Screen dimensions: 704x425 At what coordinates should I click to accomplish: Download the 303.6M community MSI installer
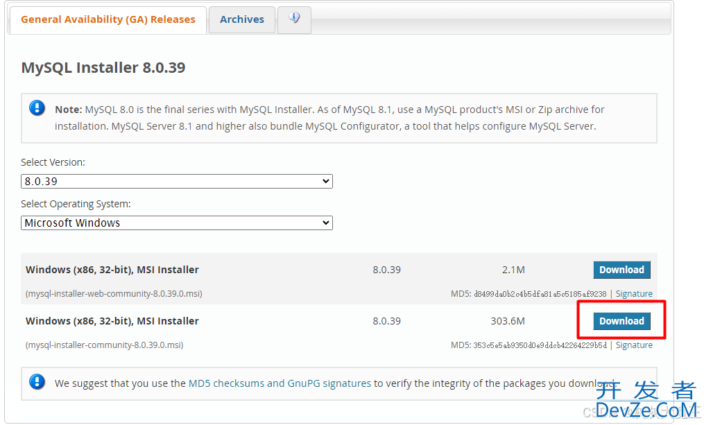tap(621, 321)
